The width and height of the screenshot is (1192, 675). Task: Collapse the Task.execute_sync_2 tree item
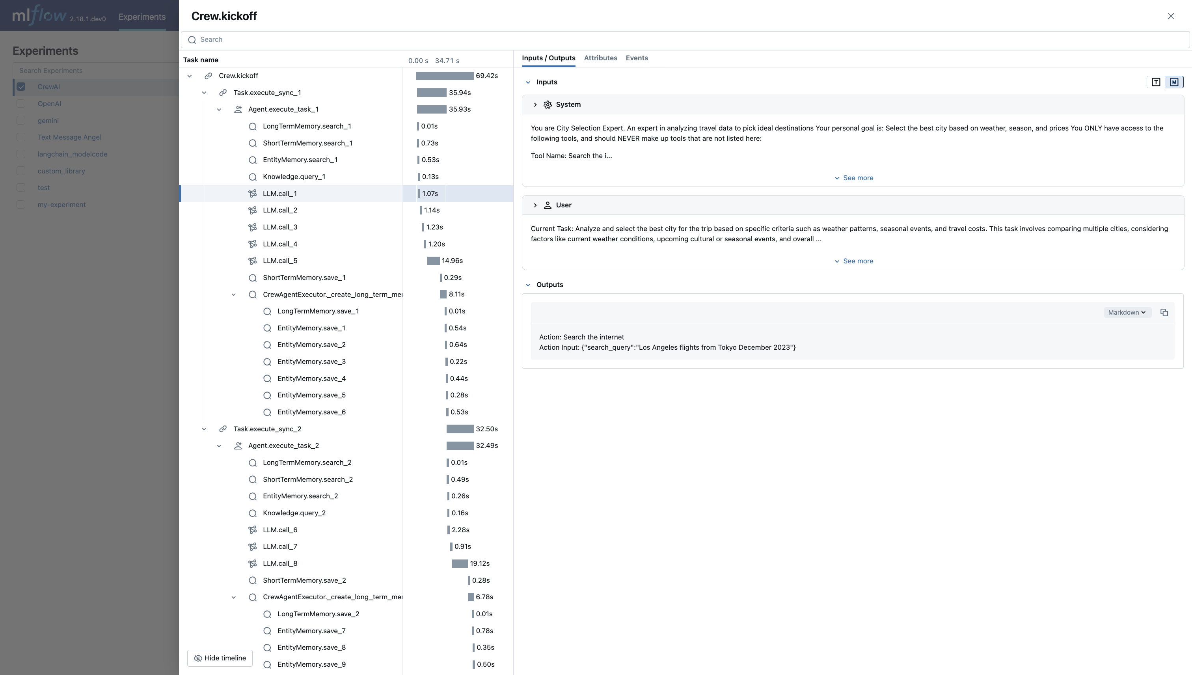click(204, 429)
